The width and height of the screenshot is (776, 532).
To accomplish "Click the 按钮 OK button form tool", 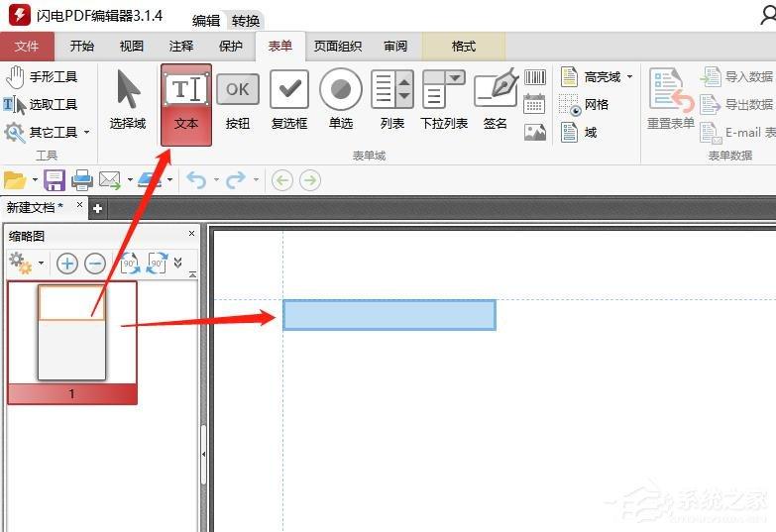I will [x=238, y=102].
